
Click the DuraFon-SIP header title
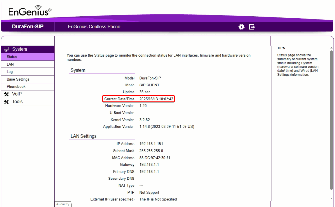coord(27,27)
